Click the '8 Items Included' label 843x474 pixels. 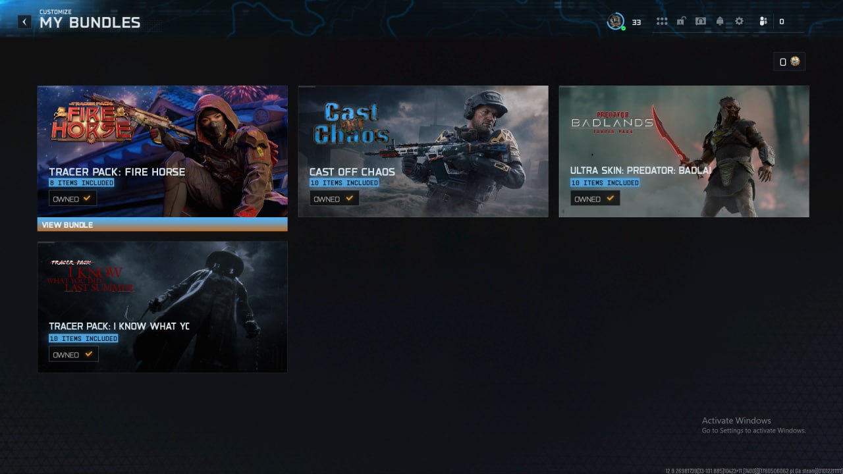point(82,182)
